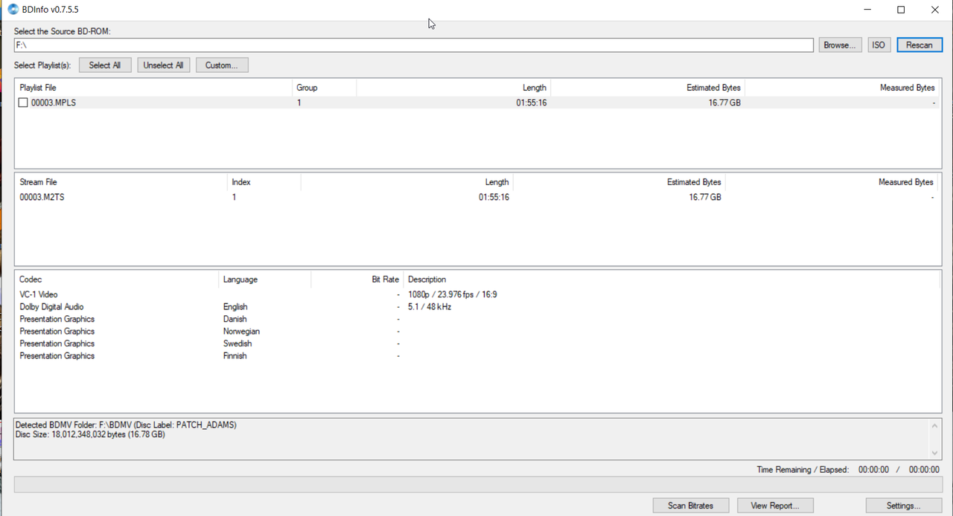The image size is (953, 516).
Task: Select the VC-1 Video codec row
Action: 476,294
